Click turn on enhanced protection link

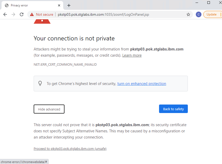click(142, 84)
